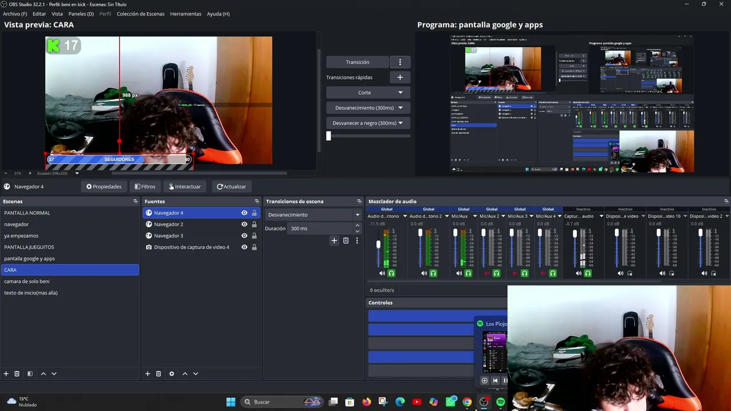Hide the Navegador 3 source

point(244,236)
